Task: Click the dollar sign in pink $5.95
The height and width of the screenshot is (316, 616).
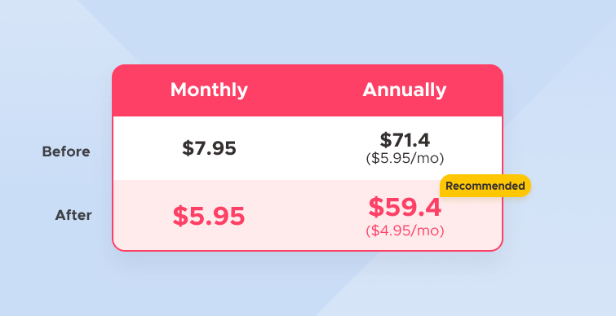Action: point(180,216)
